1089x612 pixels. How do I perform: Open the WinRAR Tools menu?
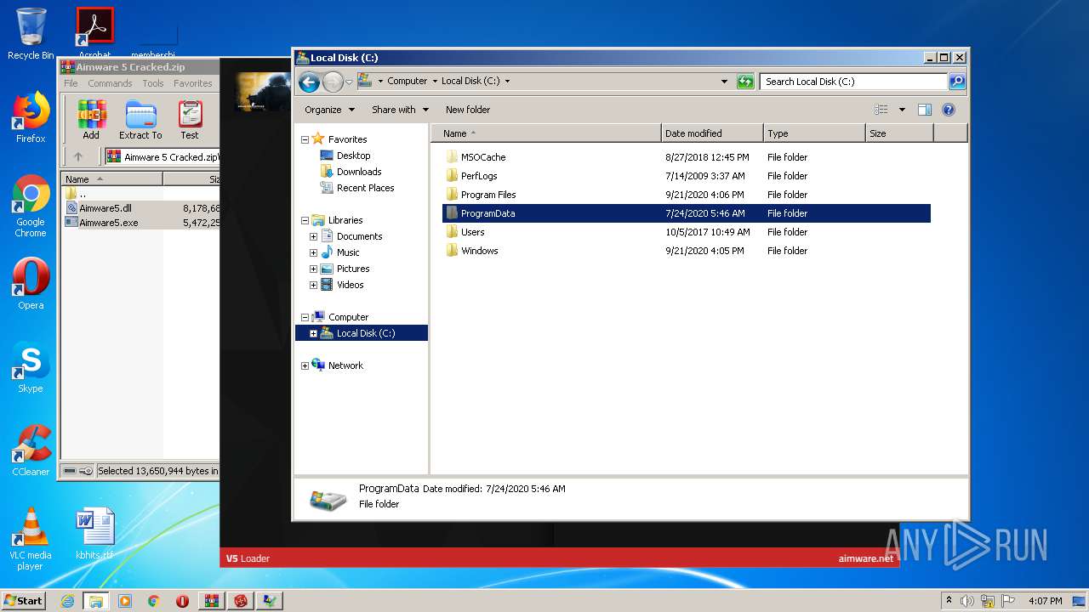pyautogui.click(x=153, y=83)
